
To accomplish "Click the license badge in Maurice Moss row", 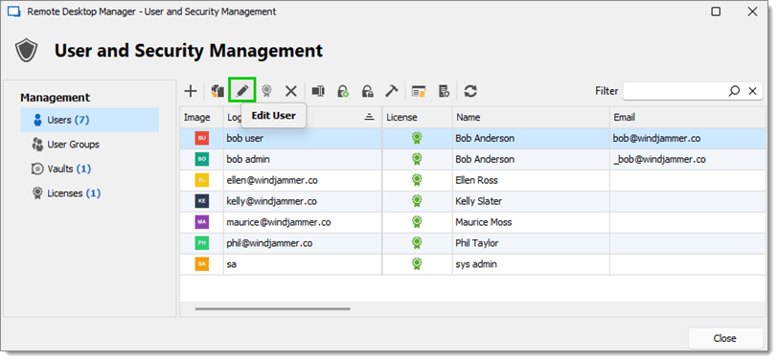I will [x=417, y=222].
